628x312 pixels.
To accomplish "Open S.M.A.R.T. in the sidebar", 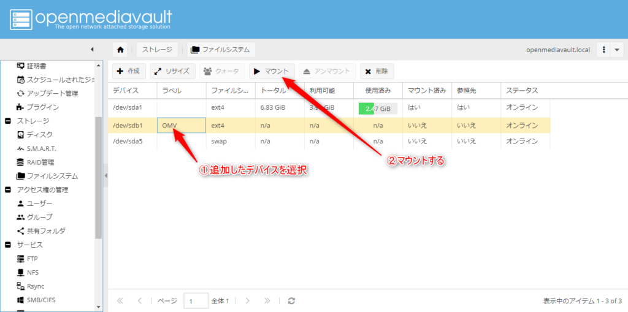I will (41, 148).
